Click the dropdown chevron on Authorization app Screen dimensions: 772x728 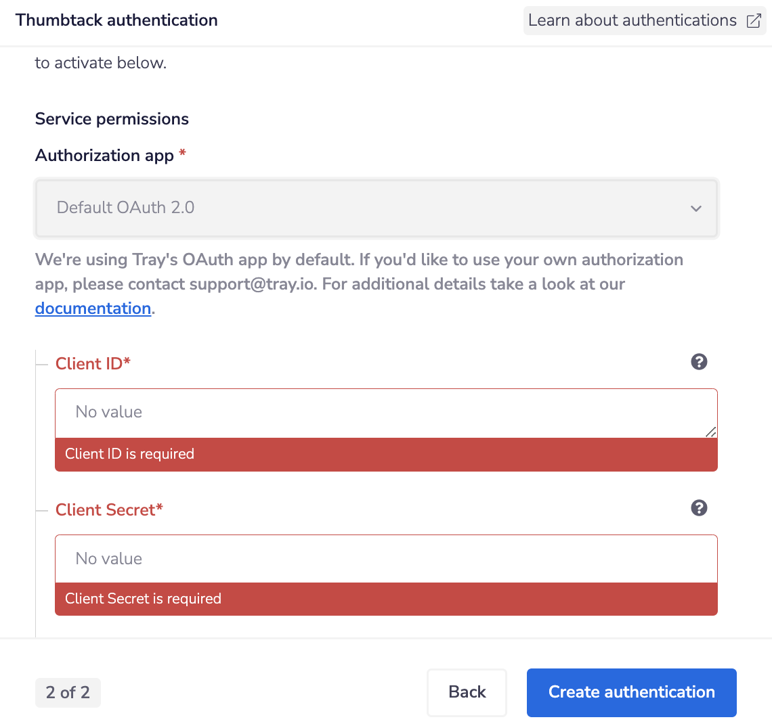pyautogui.click(x=696, y=208)
